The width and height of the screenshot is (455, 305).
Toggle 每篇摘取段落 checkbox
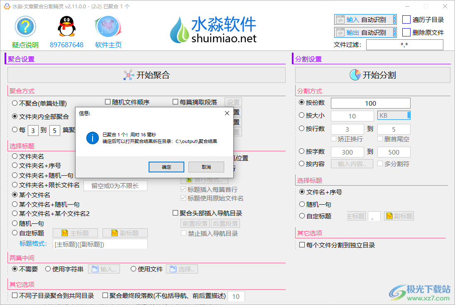coord(175,102)
